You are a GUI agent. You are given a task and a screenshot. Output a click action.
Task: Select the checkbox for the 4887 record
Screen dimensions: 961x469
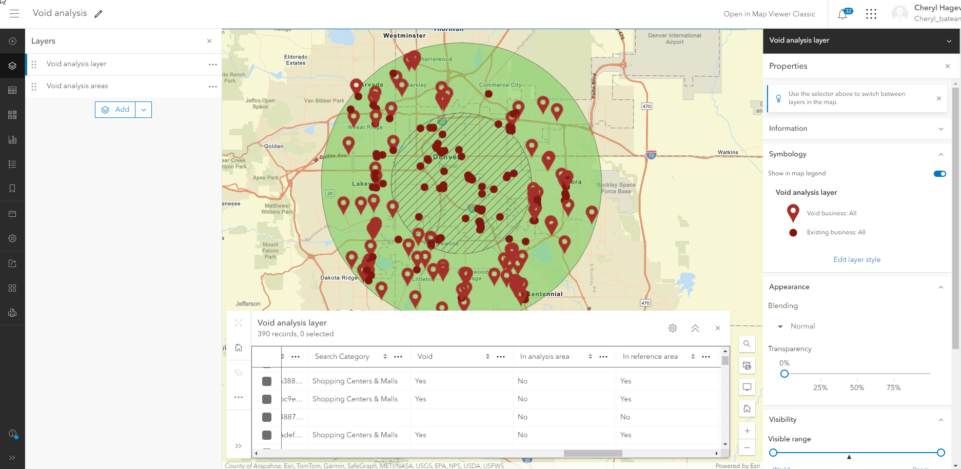(x=266, y=417)
